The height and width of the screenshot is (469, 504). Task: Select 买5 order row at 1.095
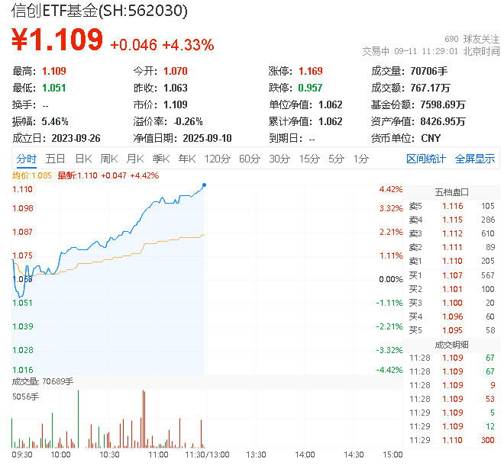click(451, 330)
